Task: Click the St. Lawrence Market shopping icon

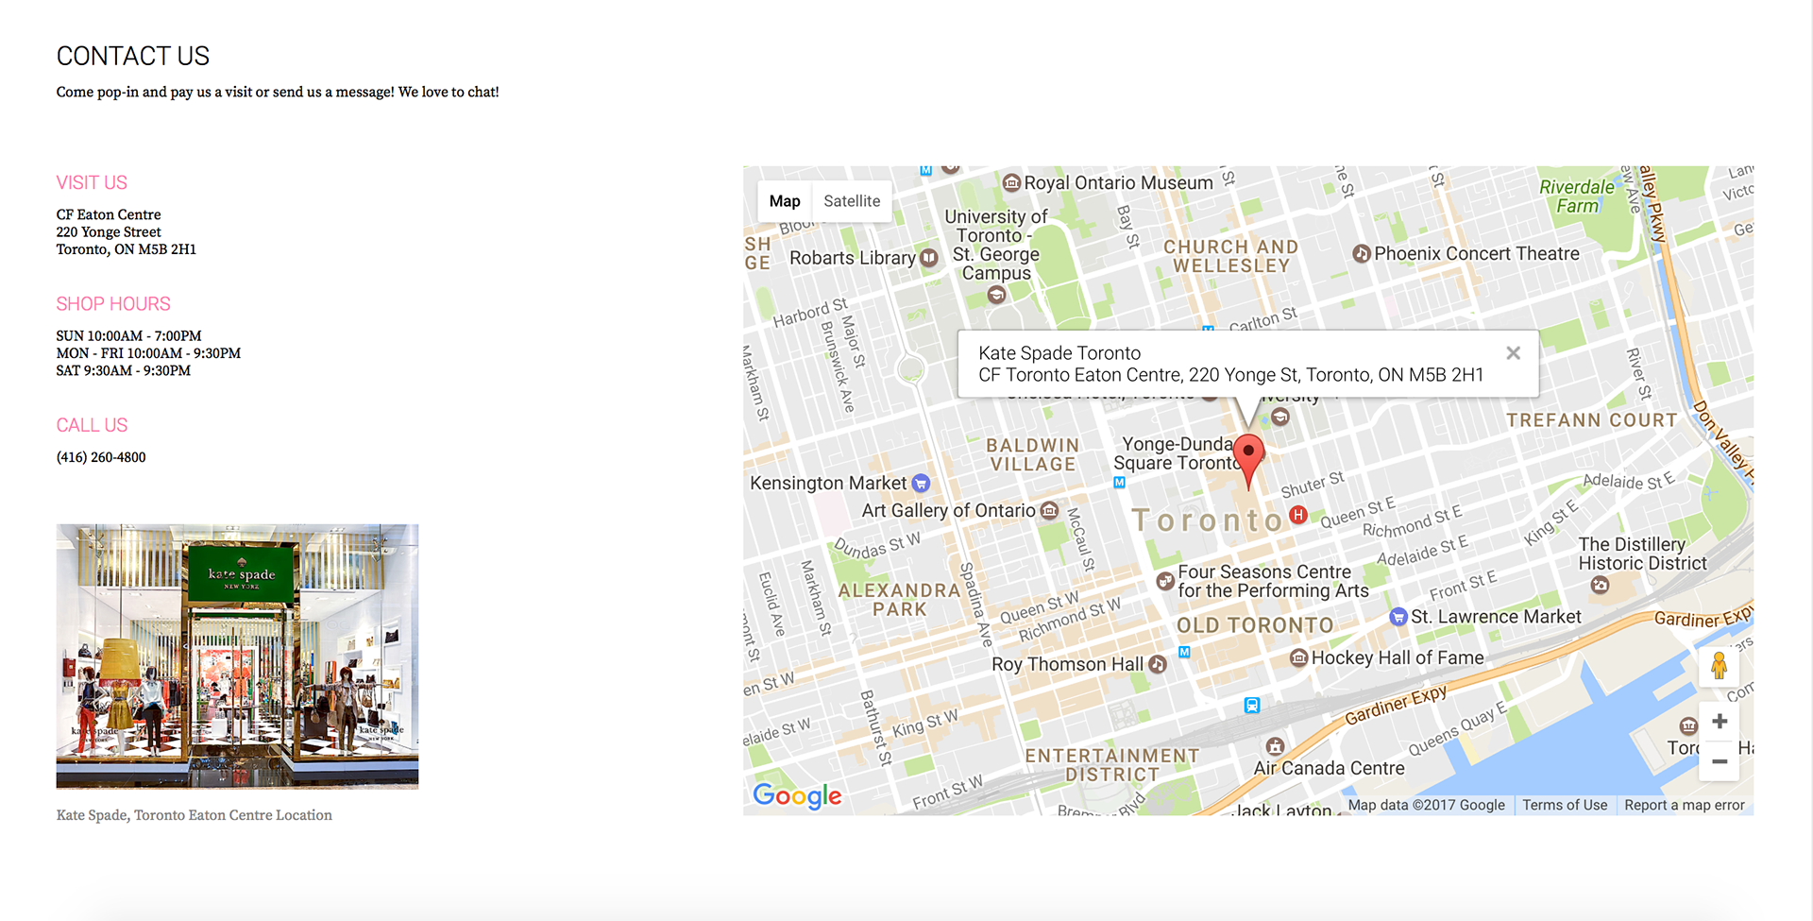Action: point(1398,617)
